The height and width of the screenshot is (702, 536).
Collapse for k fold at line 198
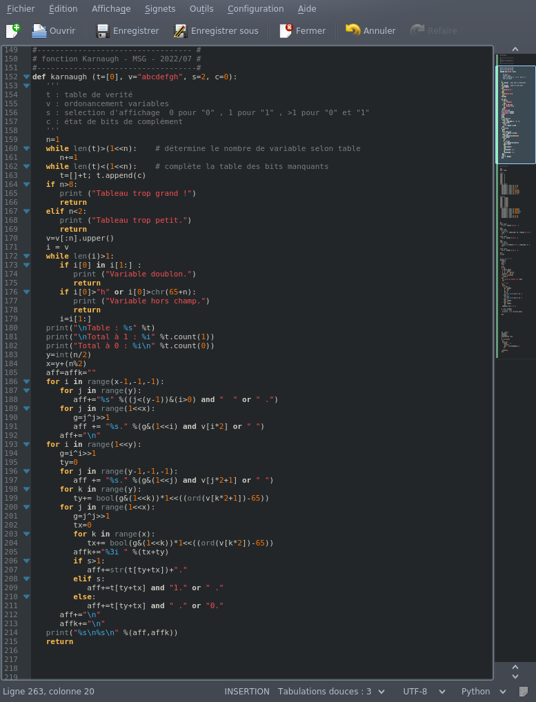coord(26,489)
